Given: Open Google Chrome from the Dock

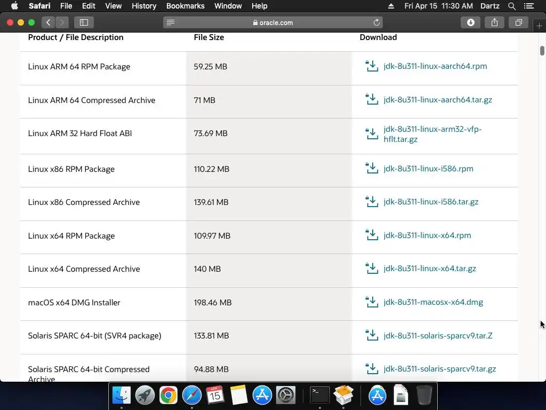Looking at the screenshot, I should pyautogui.click(x=168, y=395).
